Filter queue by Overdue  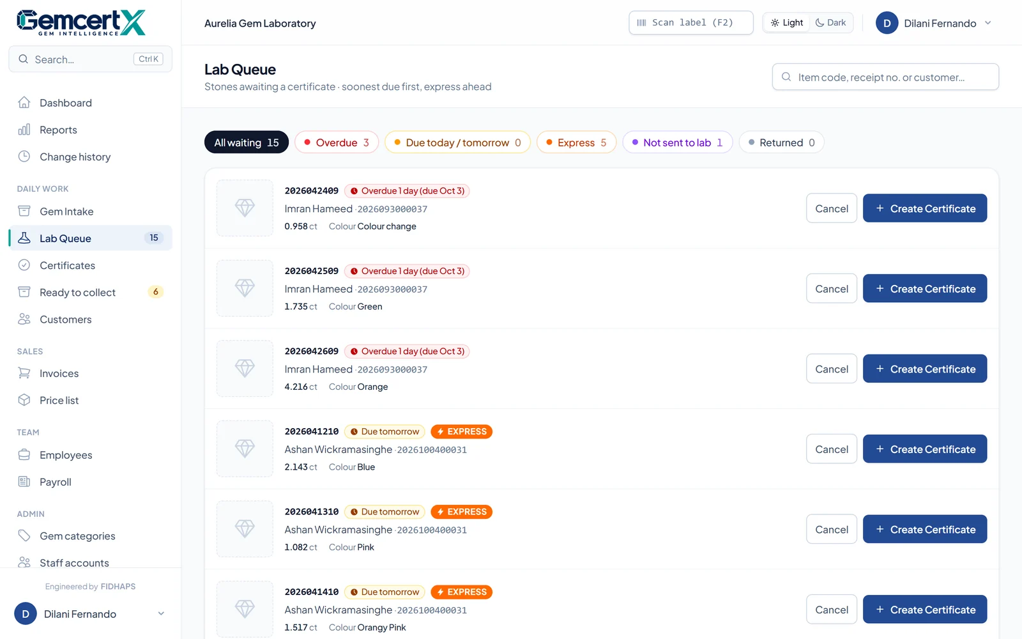pos(337,142)
